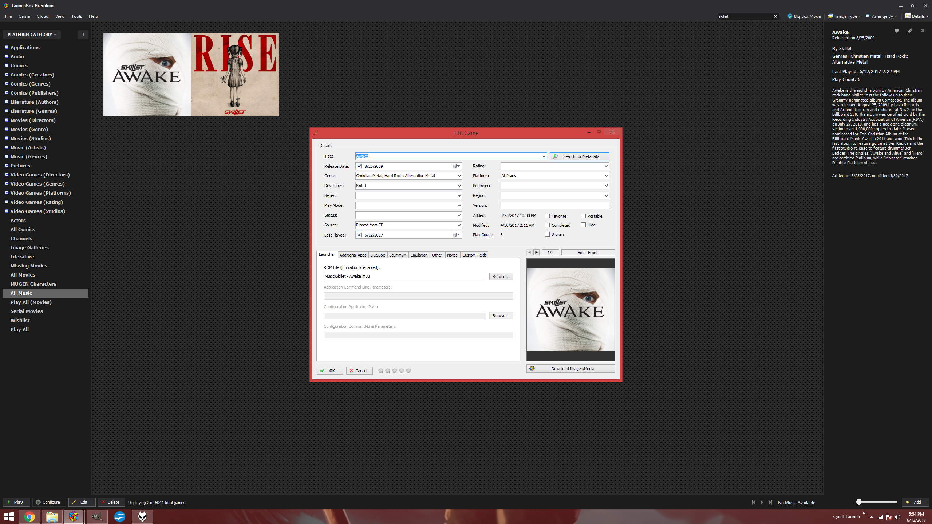Viewport: 932px width, 524px height.
Task: Set rating to the fifth star
Action: click(x=408, y=371)
